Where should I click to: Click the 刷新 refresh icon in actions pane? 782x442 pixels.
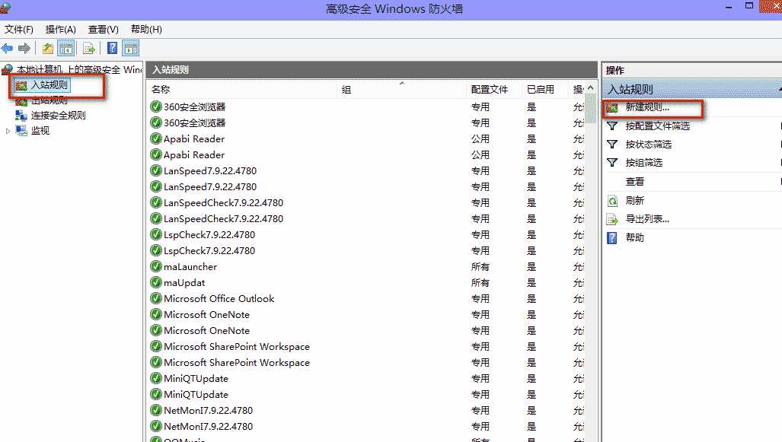point(612,201)
